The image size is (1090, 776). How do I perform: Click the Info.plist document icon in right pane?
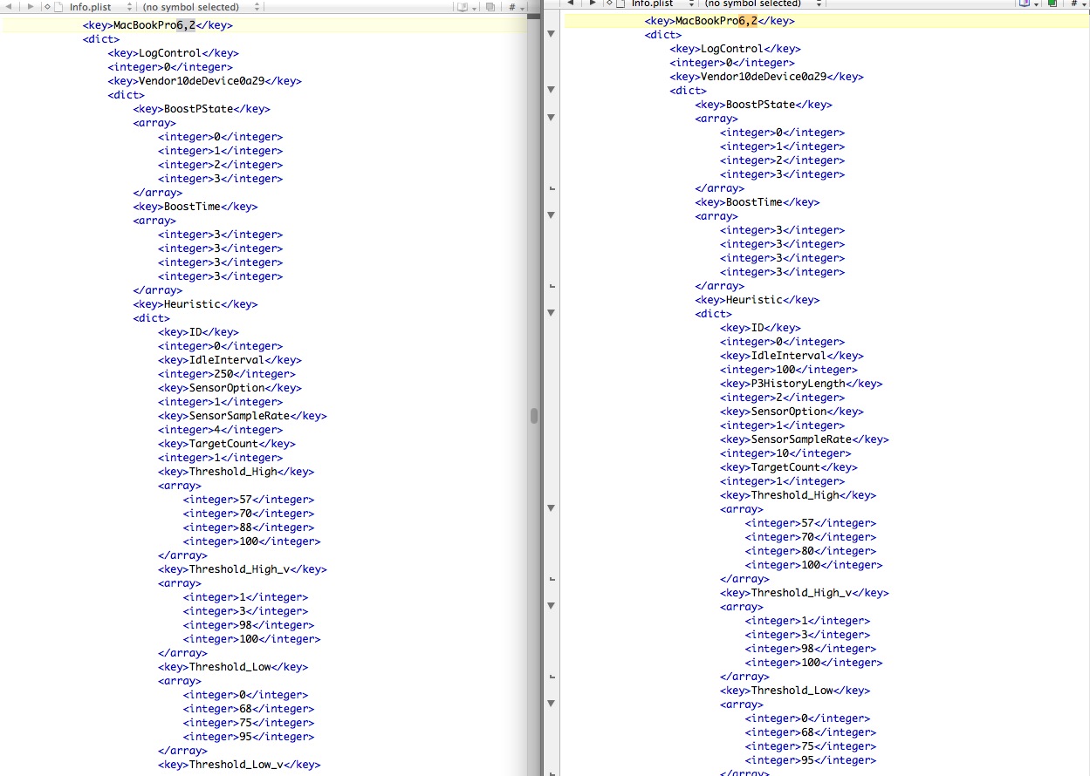(x=621, y=3)
